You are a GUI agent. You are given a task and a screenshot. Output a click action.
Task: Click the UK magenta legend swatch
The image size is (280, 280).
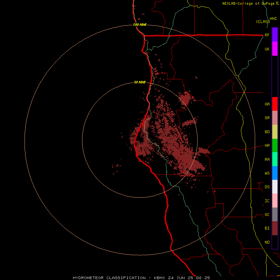pos(275,49)
